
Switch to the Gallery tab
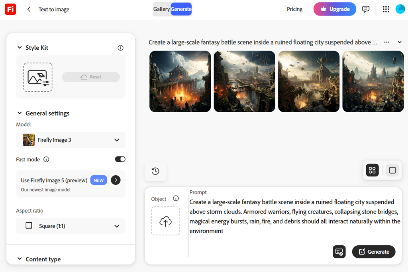point(161,9)
